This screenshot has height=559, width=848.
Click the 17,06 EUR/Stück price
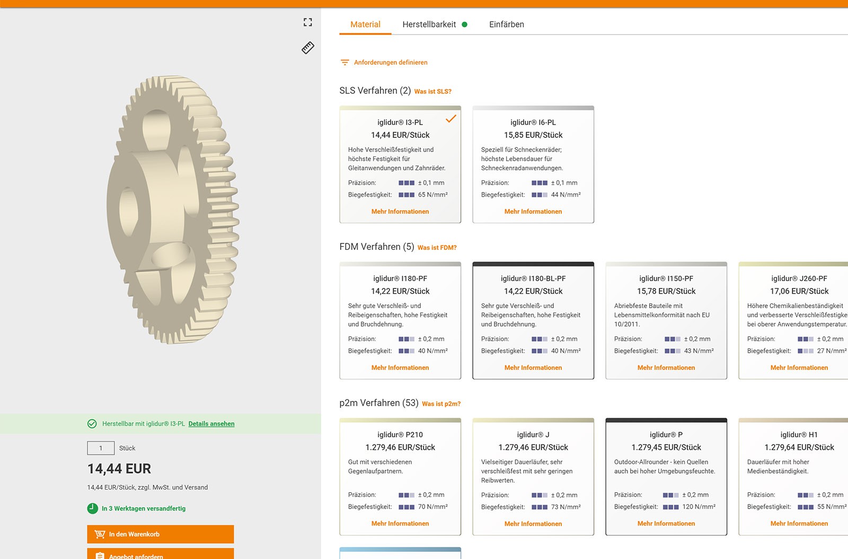coord(799,291)
